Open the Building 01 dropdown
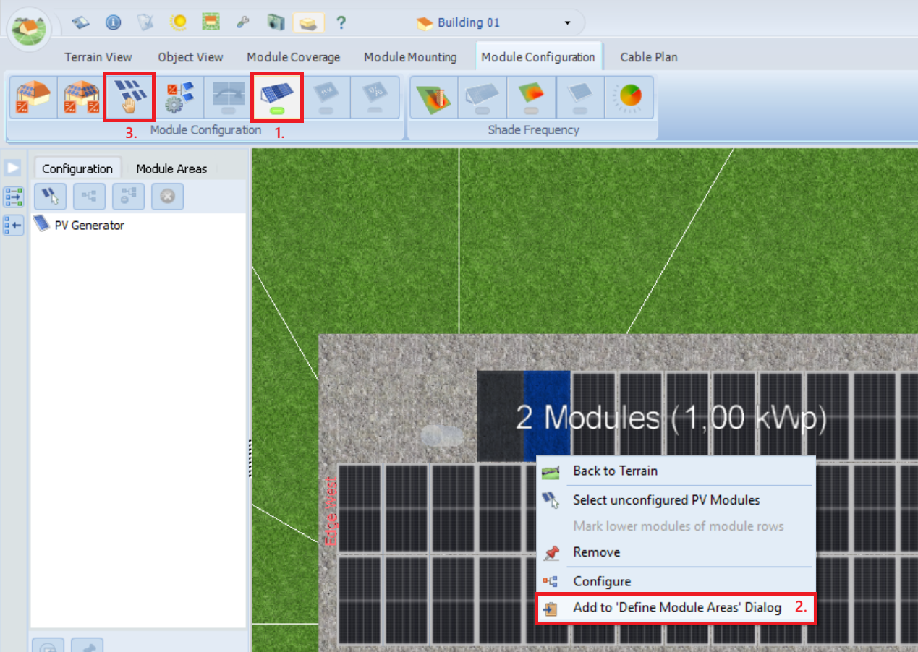Image resolution: width=918 pixels, height=652 pixels. click(x=567, y=23)
